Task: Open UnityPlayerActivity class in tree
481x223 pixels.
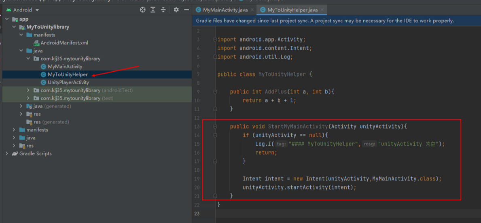Action: [x=68, y=83]
